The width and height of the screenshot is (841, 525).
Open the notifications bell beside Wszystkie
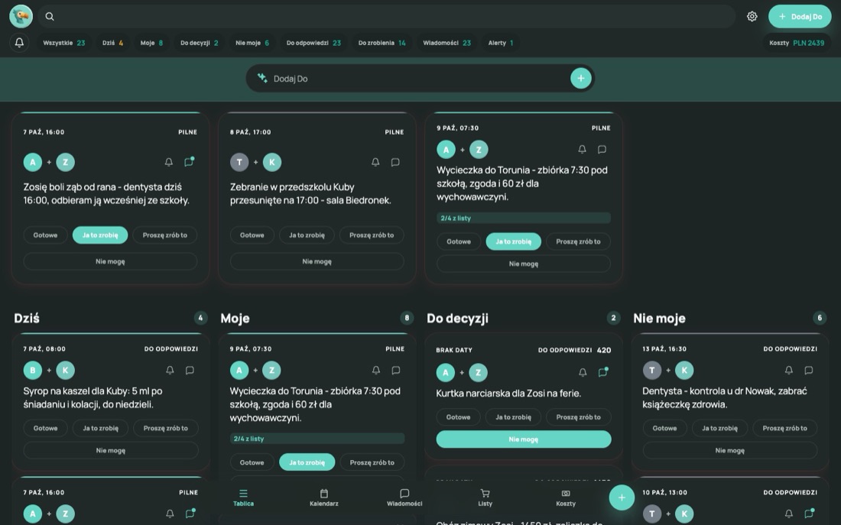point(19,42)
